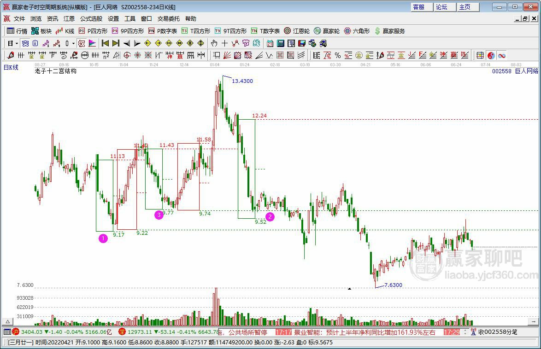Jump to last bar with skip-to-end icon

[x=116, y=43]
